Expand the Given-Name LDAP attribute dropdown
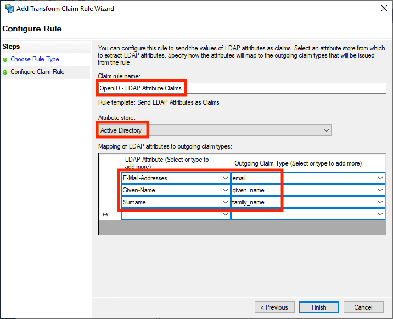393x319 pixels. (x=226, y=190)
